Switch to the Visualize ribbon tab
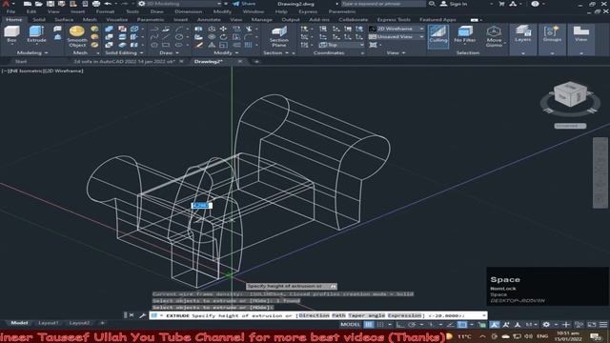The height and width of the screenshot is (343, 610). point(116,19)
